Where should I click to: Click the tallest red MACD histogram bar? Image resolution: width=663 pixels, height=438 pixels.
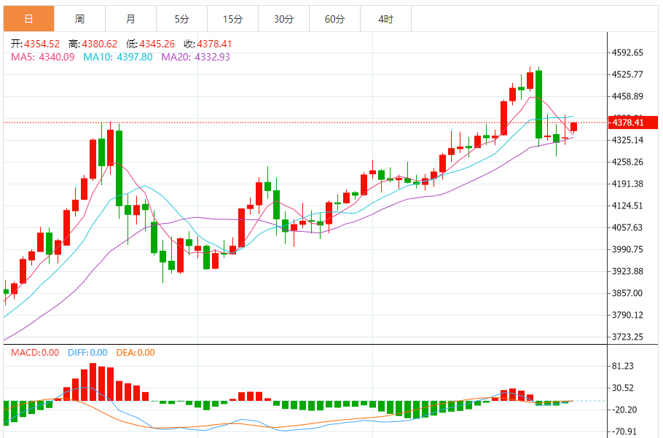93,382
